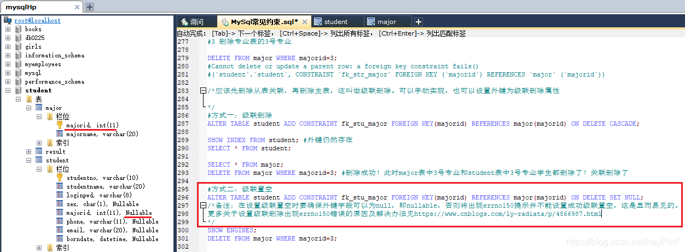
Task: Expand the performance_schema database
Action: pos(8,81)
